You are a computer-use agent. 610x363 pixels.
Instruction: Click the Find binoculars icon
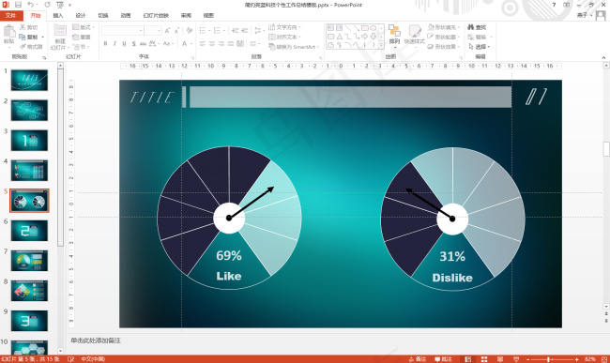[471, 27]
